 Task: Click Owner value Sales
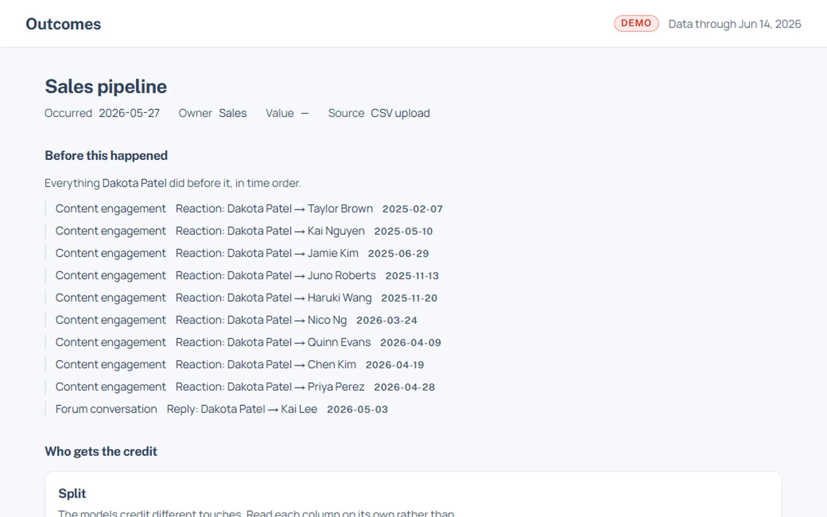pos(233,113)
